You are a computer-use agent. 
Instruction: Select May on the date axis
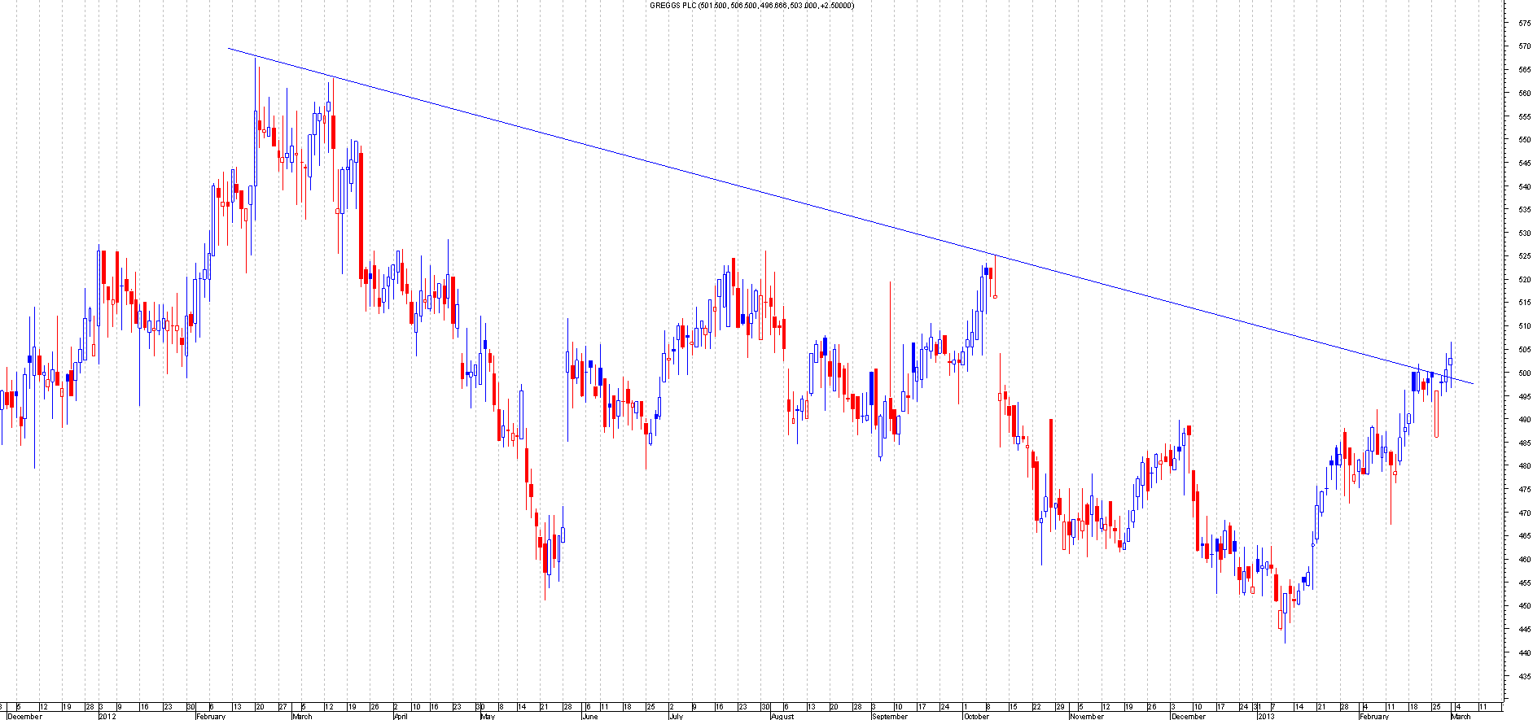click(x=487, y=716)
